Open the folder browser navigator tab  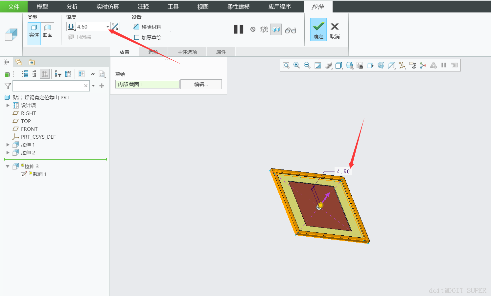[19, 62]
